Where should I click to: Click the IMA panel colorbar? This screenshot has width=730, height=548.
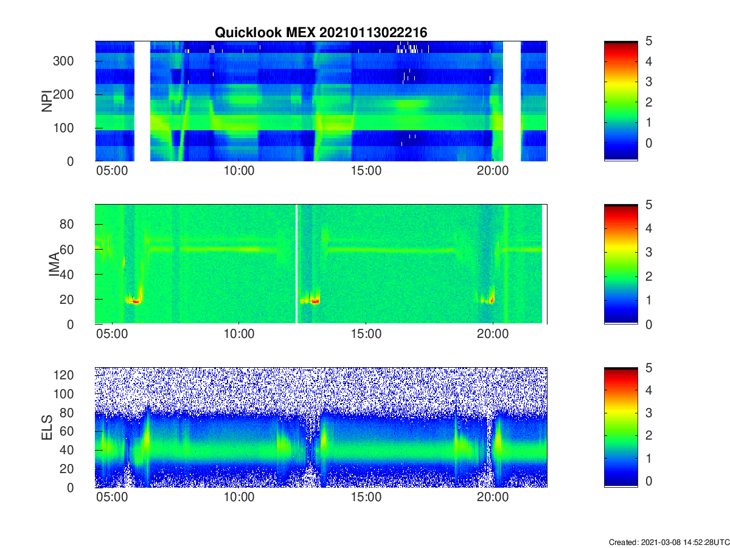coord(621,264)
